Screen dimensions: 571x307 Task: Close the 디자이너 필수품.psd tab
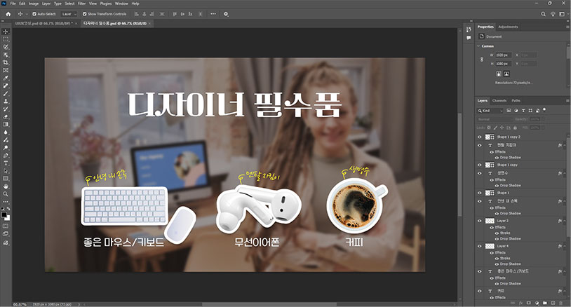point(149,23)
